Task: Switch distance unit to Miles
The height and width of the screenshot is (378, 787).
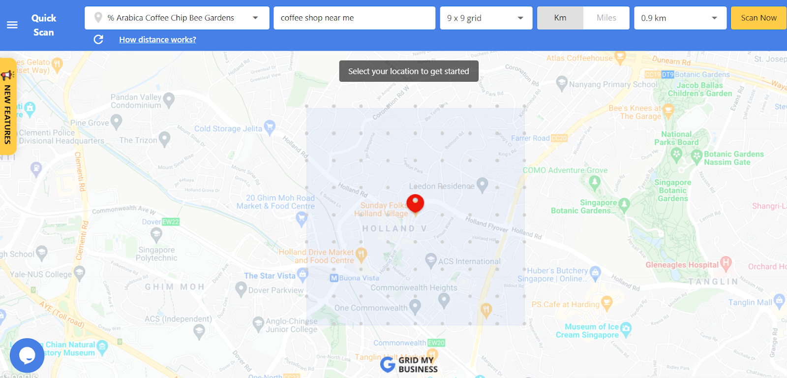Action: pos(606,18)
